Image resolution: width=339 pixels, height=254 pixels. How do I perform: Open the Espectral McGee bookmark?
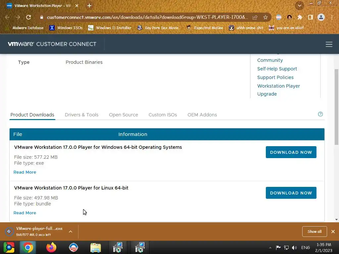205,28
